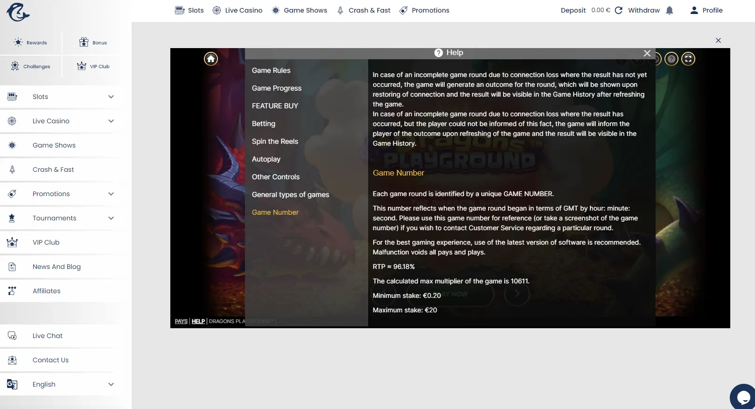Open Betting help section
This screenshot has width=755, height=409.
pyautogui.click(x=264, y=124)
